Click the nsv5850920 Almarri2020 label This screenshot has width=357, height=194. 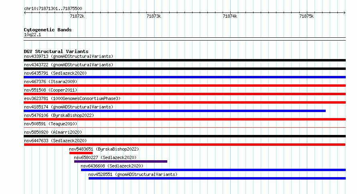(53, 132)
